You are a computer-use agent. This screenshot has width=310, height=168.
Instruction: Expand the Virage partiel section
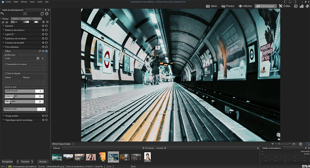click(3, 116)
